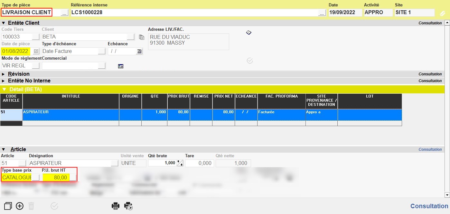Open Type de pièce lookup button
This screenshot has height=214, width=450.
pyautogui.click(x=64, y=13)
